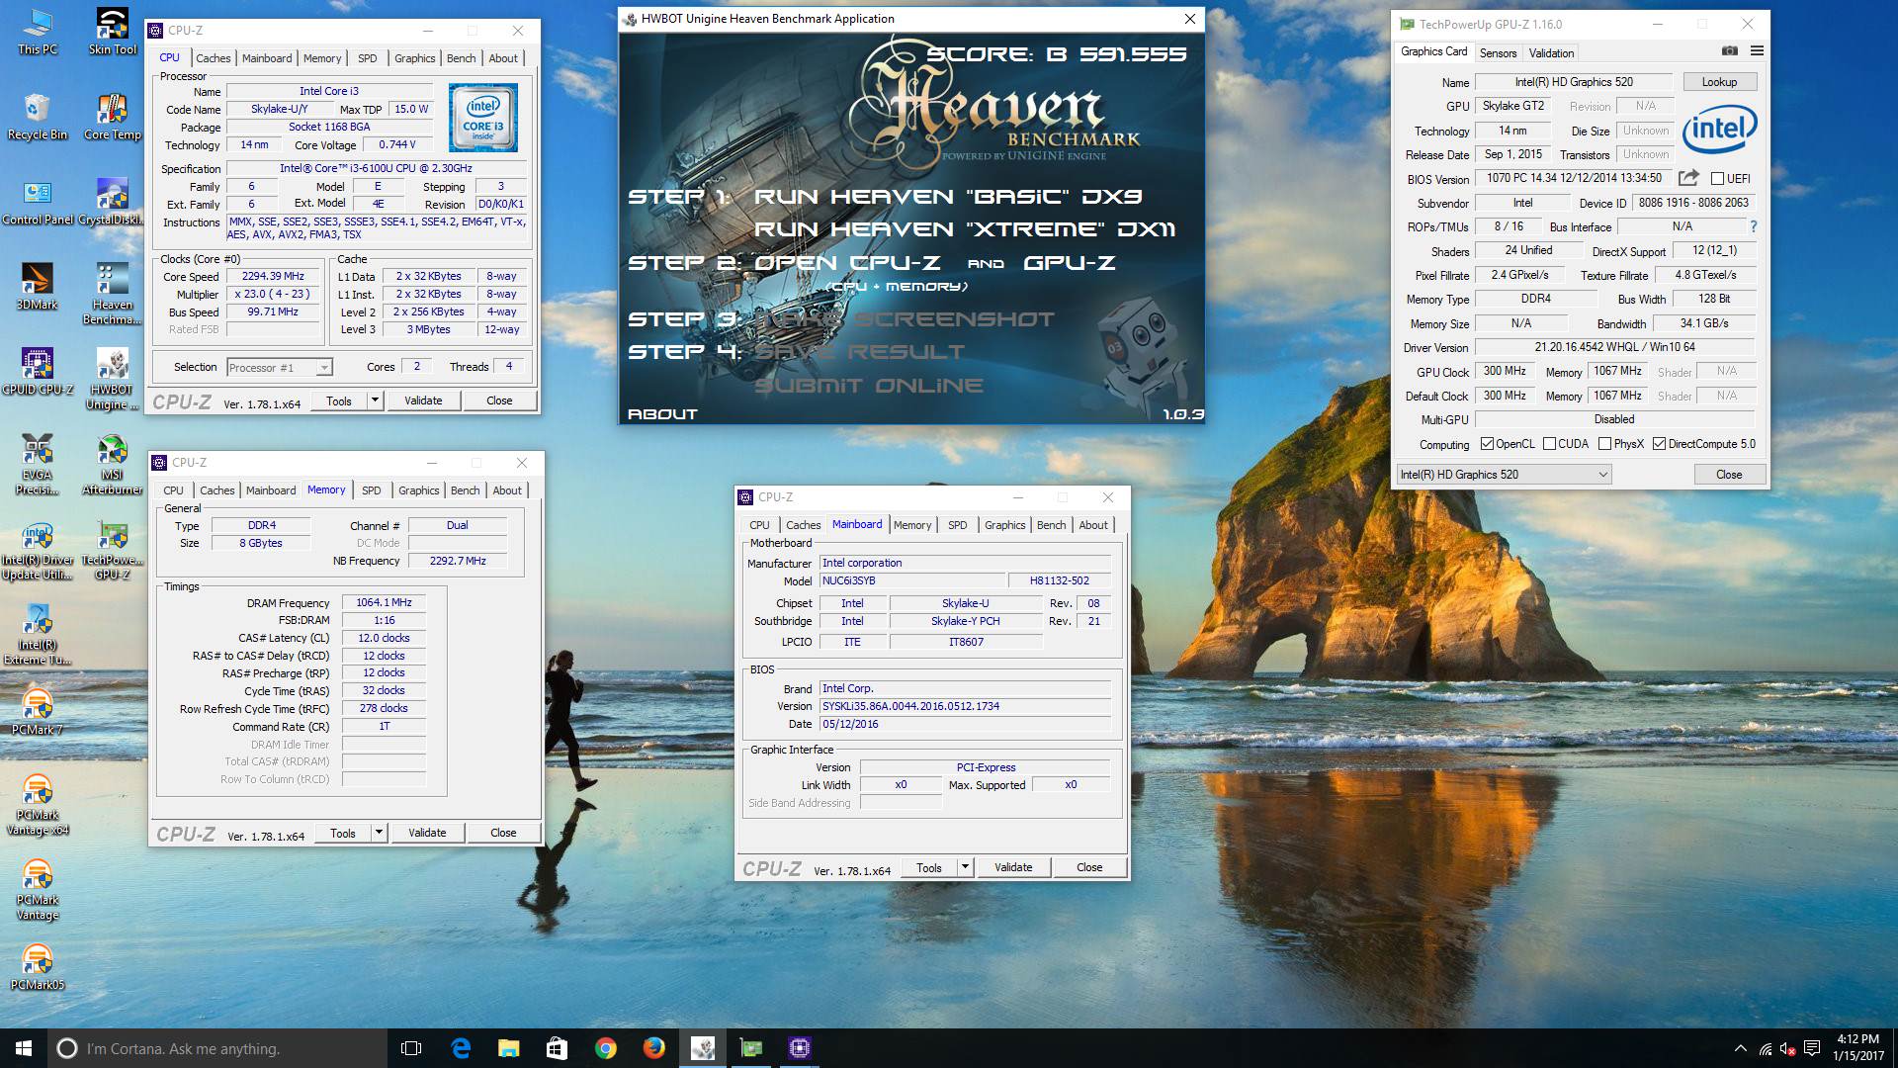Open Chrome from the taskbar
The height and width of the screenshot is (1068, 1898).
[606, 1048]
